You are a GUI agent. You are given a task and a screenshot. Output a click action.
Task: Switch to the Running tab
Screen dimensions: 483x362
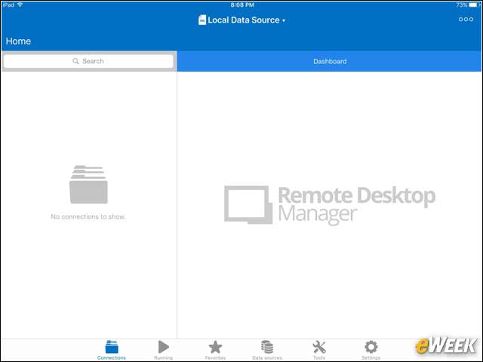[x=163, y=350]
